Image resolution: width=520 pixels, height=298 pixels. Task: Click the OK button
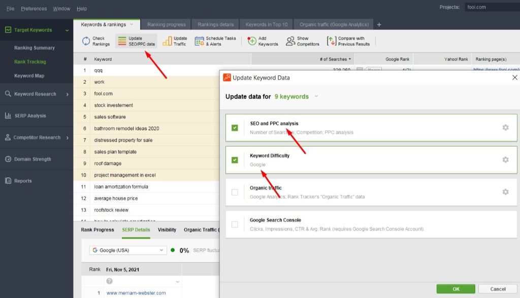tap(456, 289)
